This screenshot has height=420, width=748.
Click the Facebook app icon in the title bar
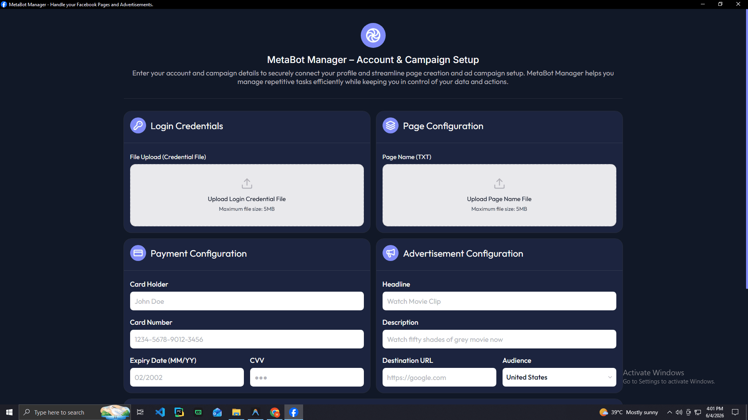coord(4,5)
